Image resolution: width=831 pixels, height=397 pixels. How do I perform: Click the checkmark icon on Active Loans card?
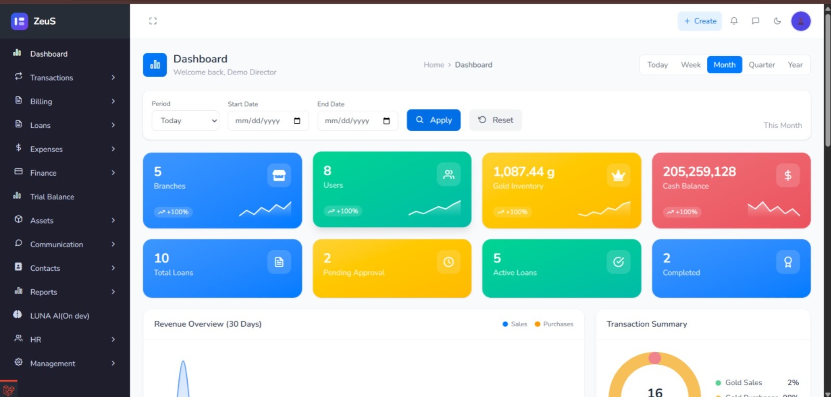(618, 262)
